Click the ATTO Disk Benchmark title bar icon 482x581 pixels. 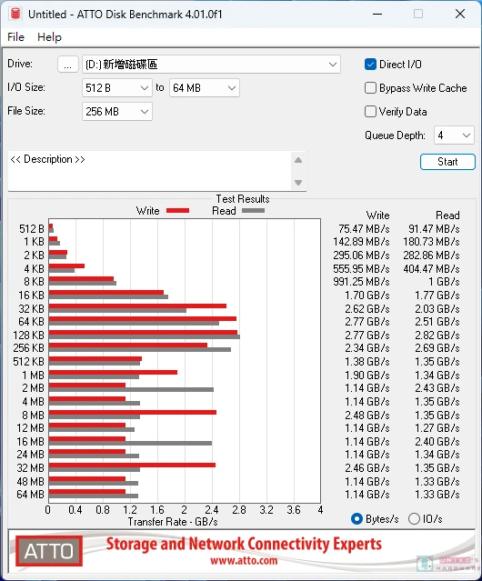(x=15, y=14)
